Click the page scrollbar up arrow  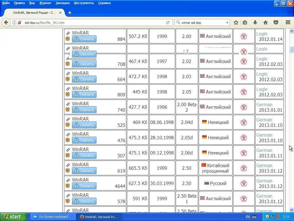(291, 31)
